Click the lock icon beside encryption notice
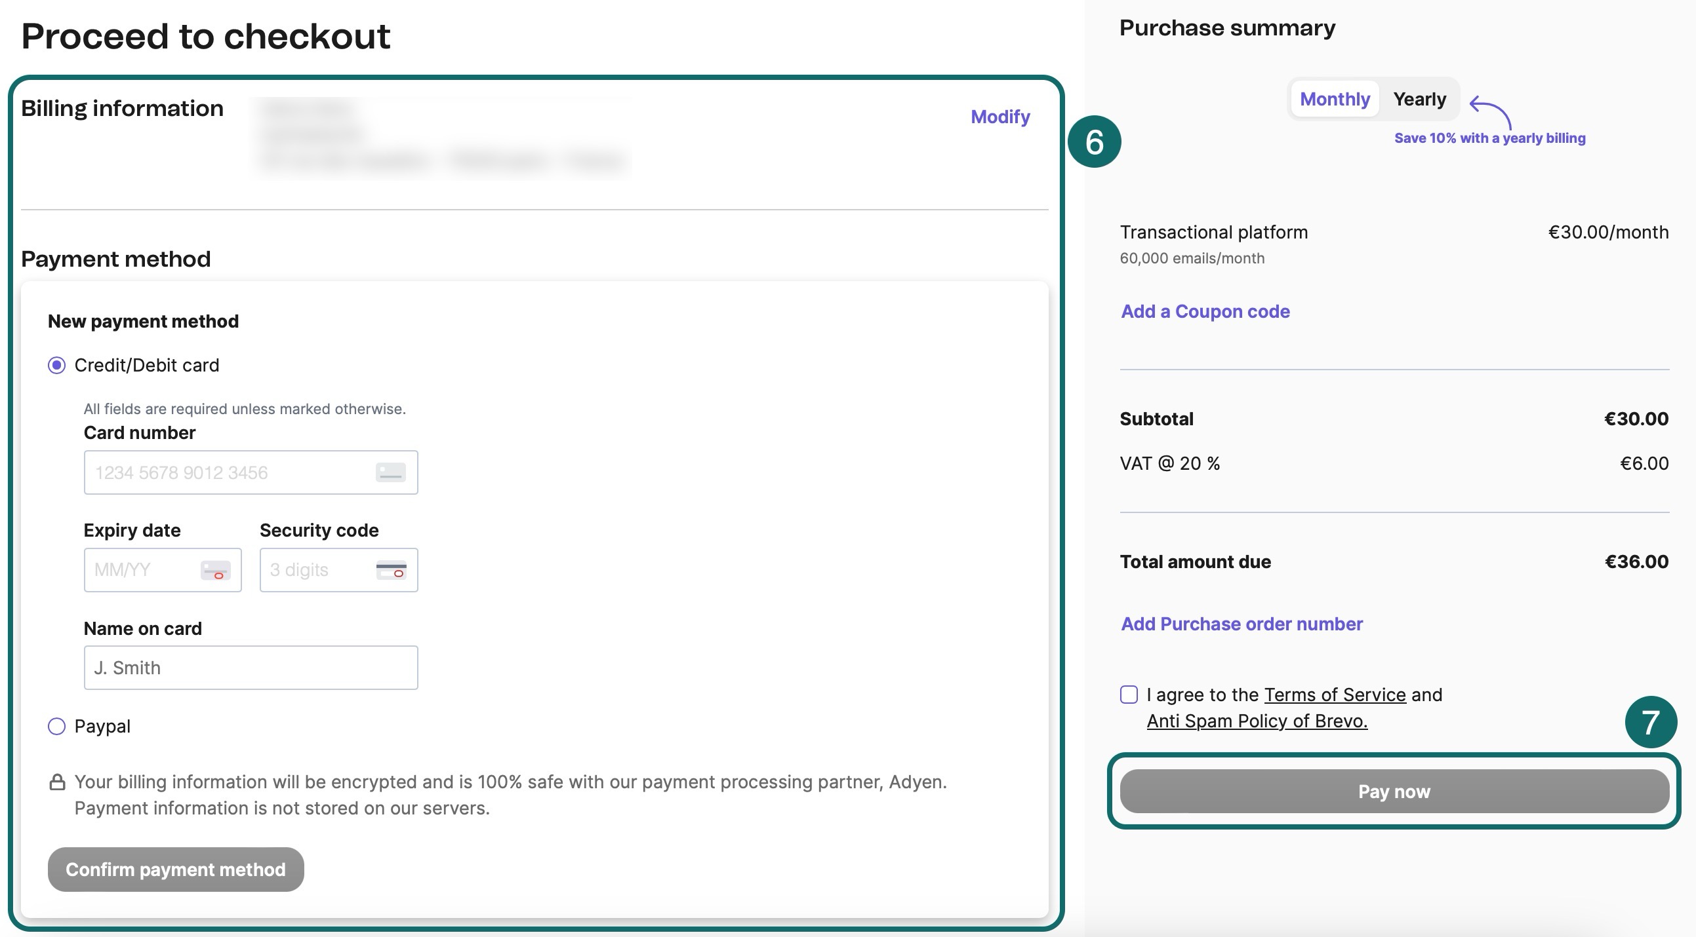The width and height of the screenshot is (1696, 937). (x=57, y=782)
